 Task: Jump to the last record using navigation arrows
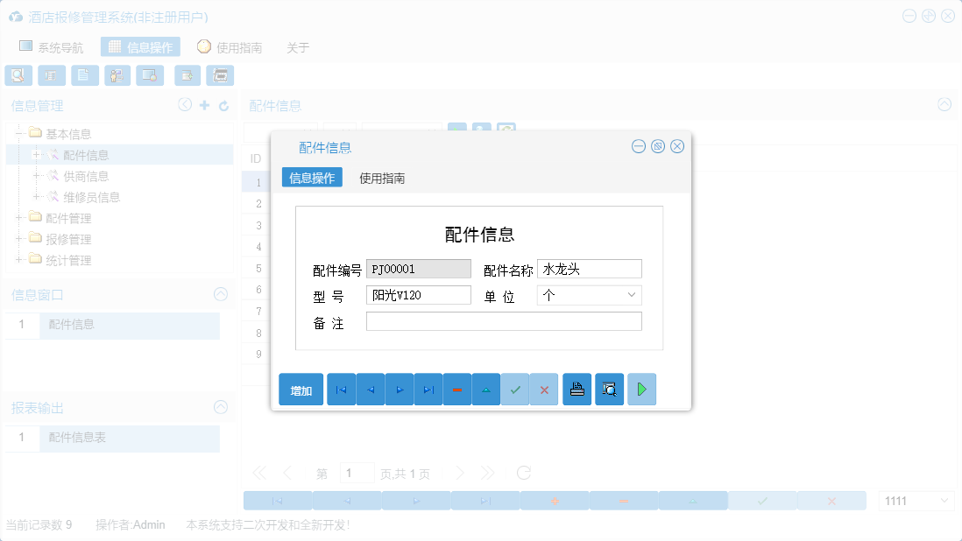click(428, 389)
